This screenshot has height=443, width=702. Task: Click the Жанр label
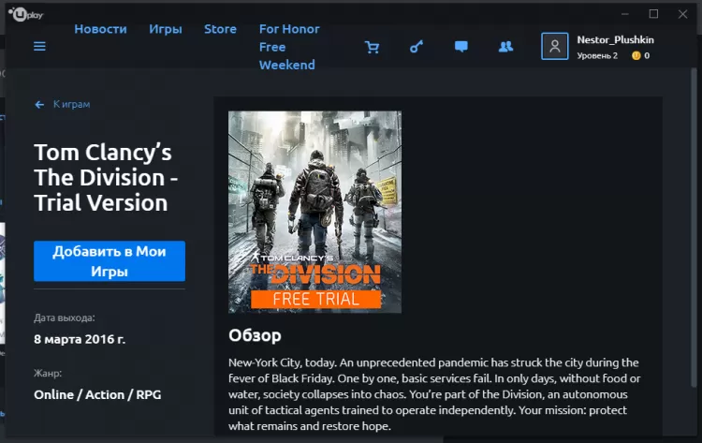(48, 373)
